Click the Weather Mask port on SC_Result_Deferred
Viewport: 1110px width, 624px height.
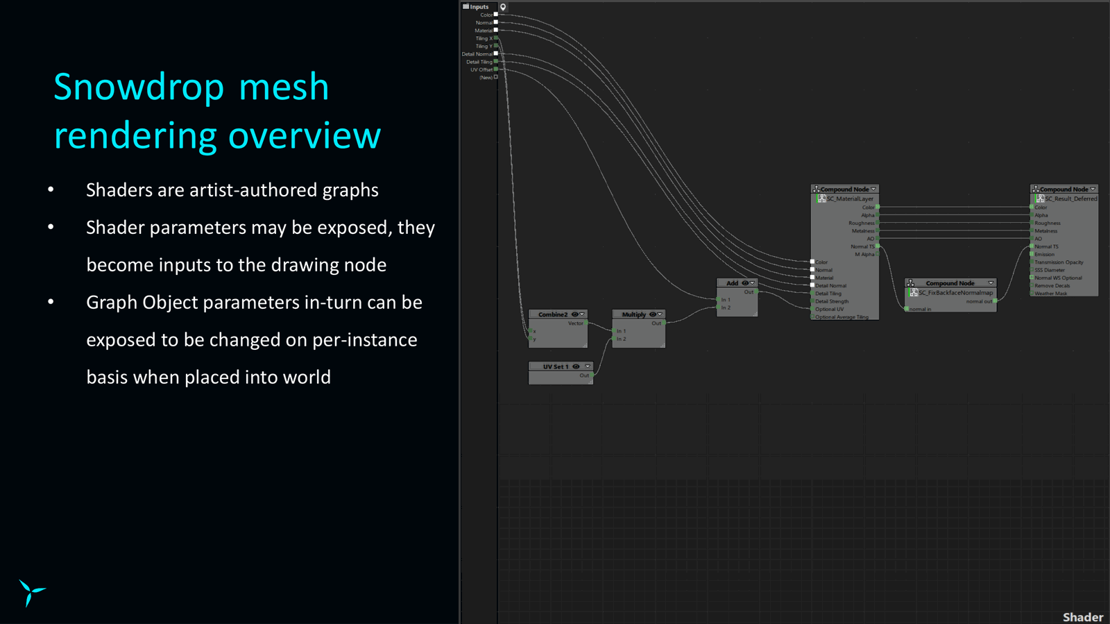tap(1031, 294)
